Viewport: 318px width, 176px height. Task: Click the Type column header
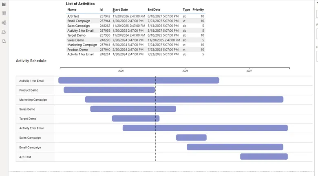pyautogui.click(x=186, y=9)
